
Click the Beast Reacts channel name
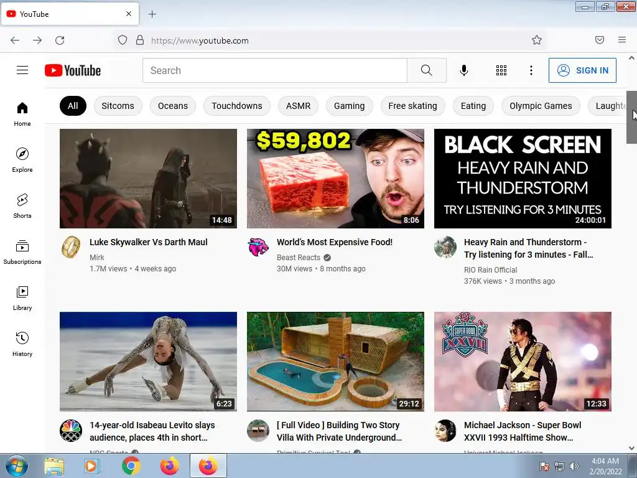click(299, 258)
